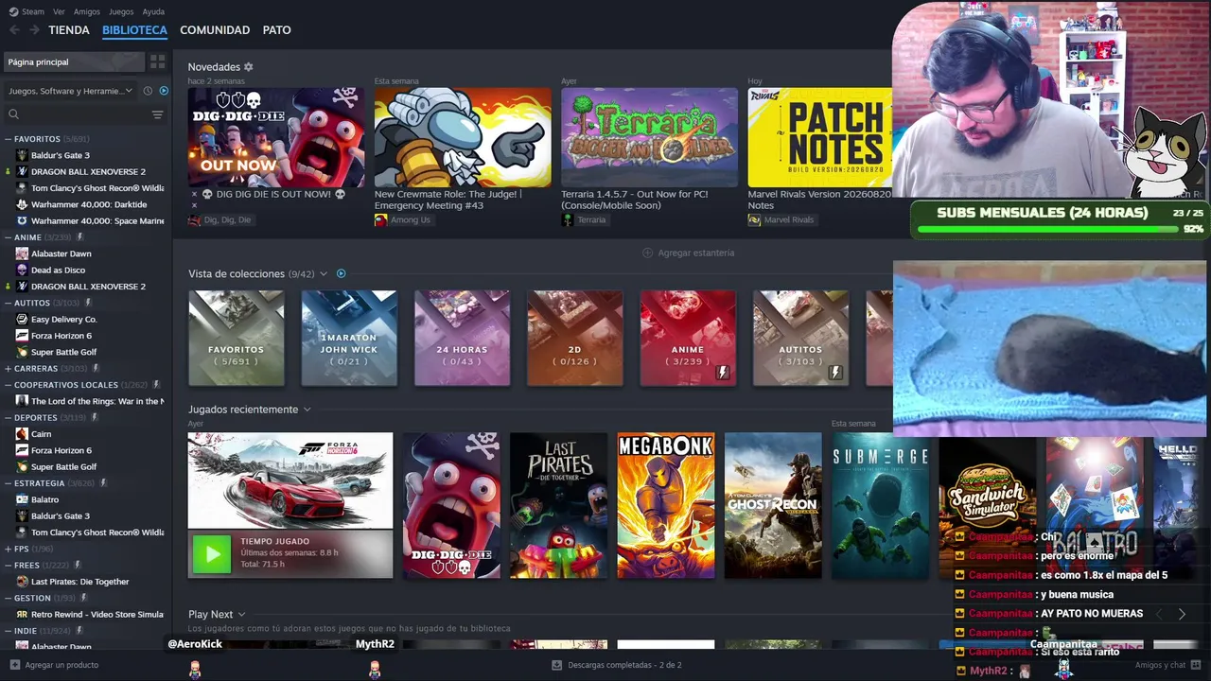
Task: Click the Among Us game tag
Action: (x=402, y=219)
